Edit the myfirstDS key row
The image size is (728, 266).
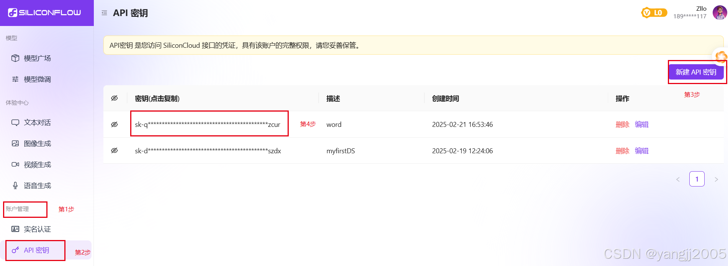(641, 151)
